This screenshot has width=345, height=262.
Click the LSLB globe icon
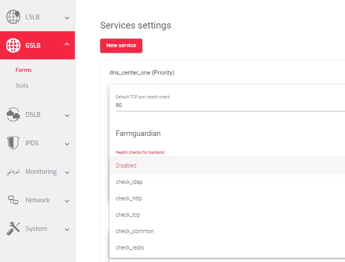[x=13, y=17]
